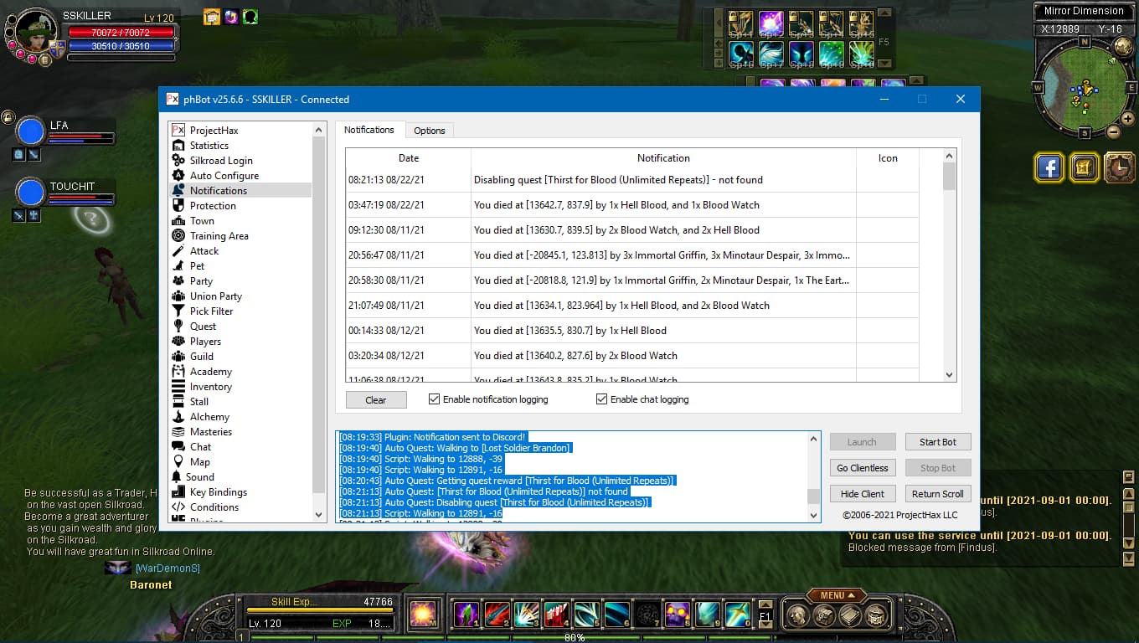Disable notification logging checkbox

click(434, 399)
